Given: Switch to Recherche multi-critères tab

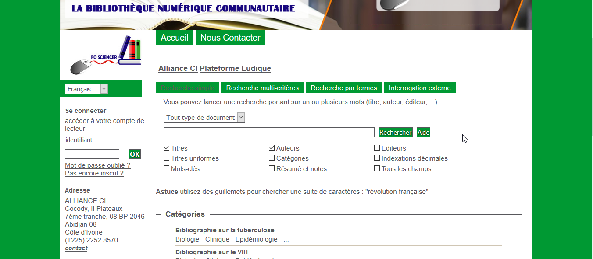Looking at the screenshot, I should click(262, 88).
